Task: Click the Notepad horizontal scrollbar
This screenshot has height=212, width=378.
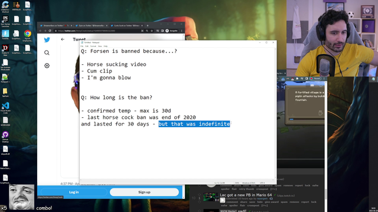Action: 177,180
